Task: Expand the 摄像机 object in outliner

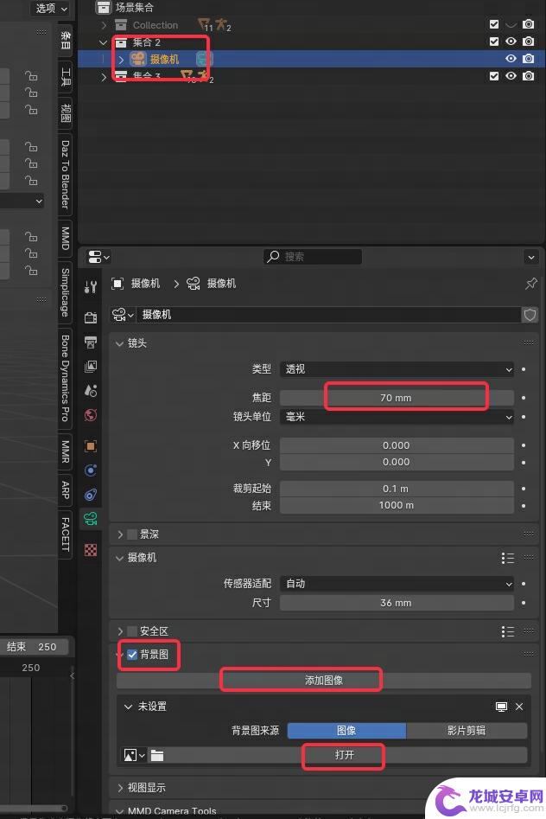Action: point(121,59)
